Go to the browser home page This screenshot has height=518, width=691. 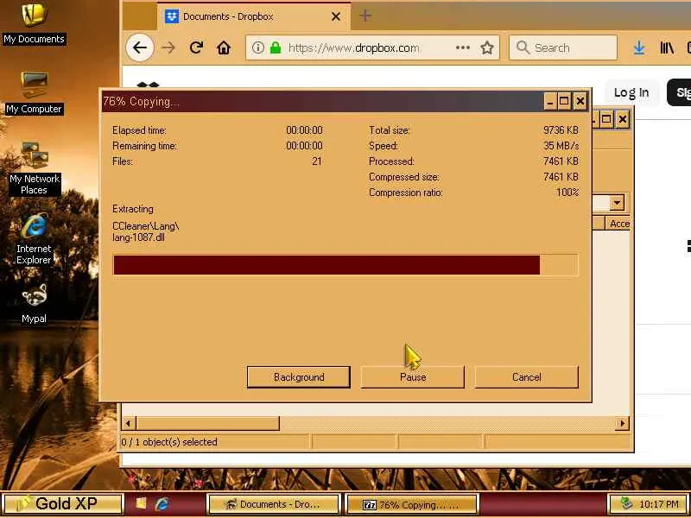click(224, 47)
